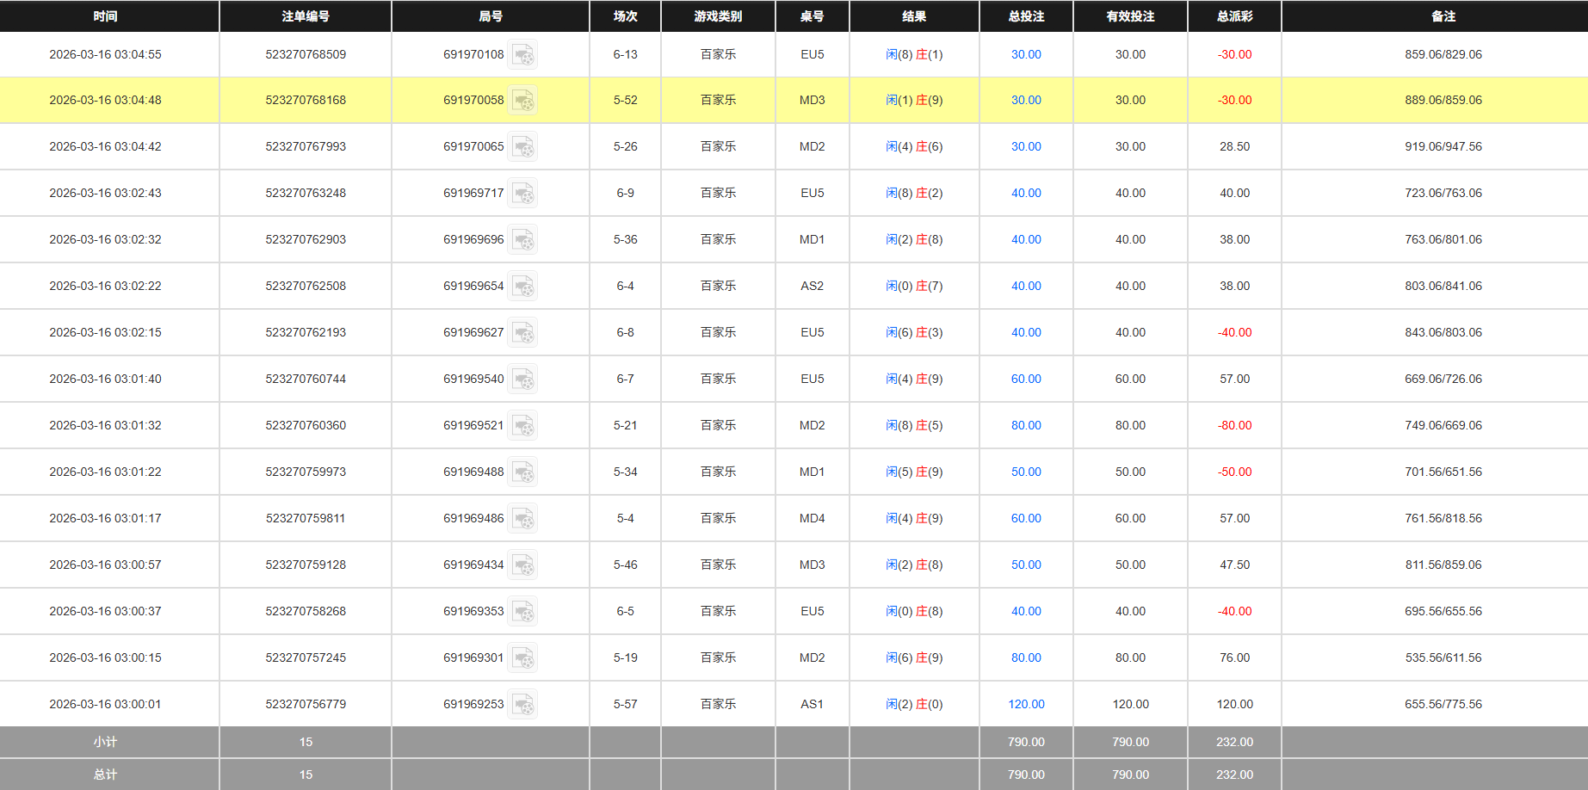Open the video icon beside 局号 691969540
This screenshot has width=1588, height=790.
(523, 379)
